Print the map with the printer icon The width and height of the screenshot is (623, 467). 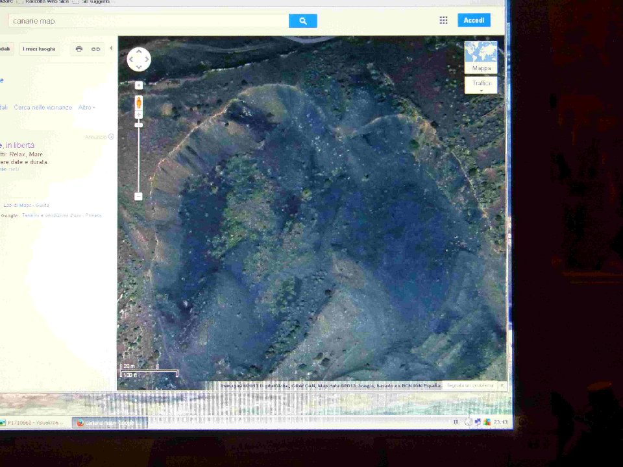[x=79, y=49]
